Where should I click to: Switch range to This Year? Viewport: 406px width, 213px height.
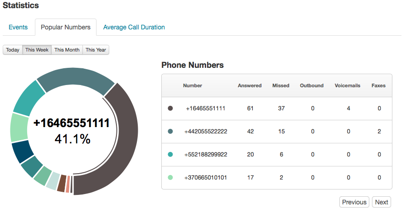point(96,50)
